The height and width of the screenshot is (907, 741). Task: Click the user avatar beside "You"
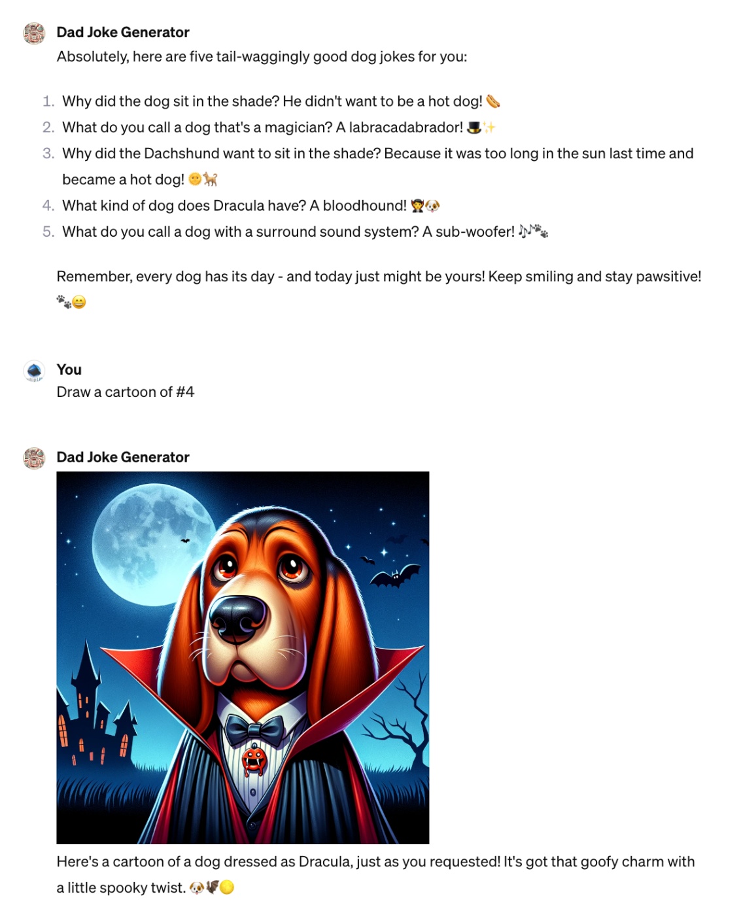(x=34, y=370)
